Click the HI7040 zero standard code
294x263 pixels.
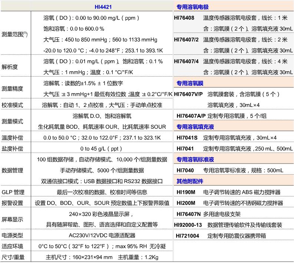click(x=185, y=171)
